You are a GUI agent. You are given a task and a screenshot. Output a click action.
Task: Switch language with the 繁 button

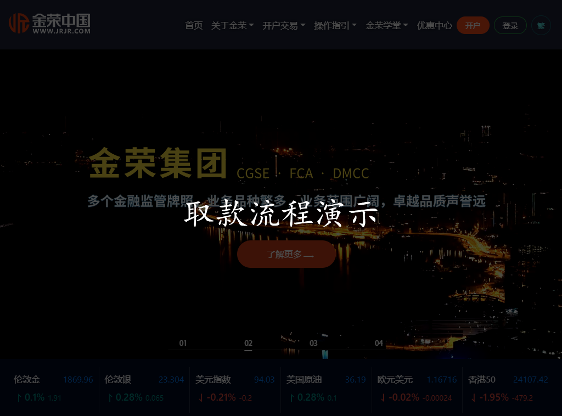pyautogui.click(x=541, y=25)
